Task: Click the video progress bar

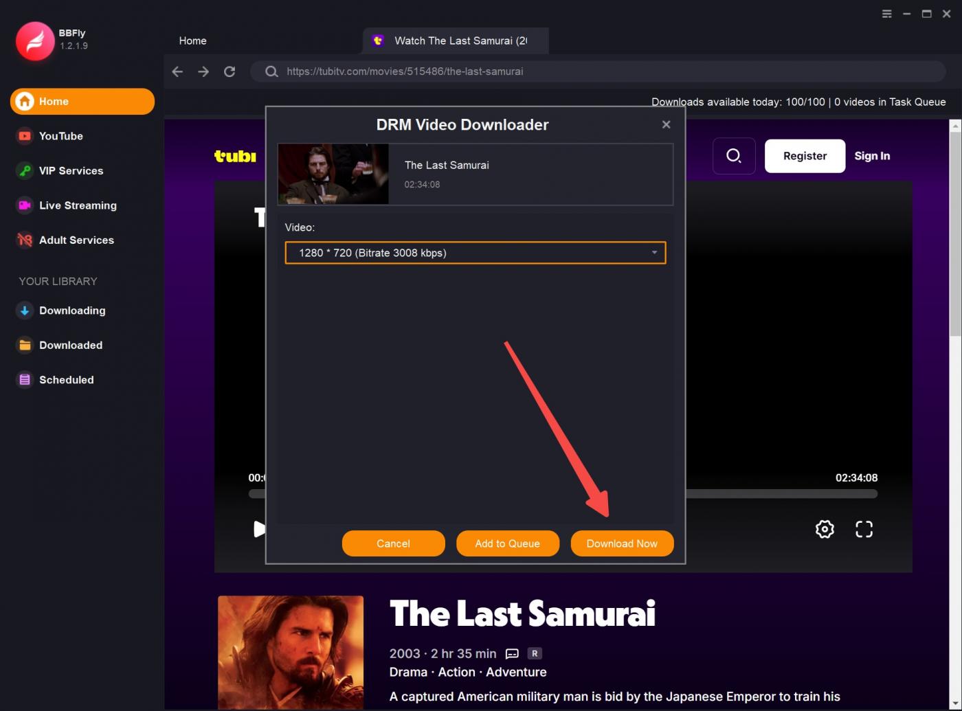Action: click(x=781, y=494)
